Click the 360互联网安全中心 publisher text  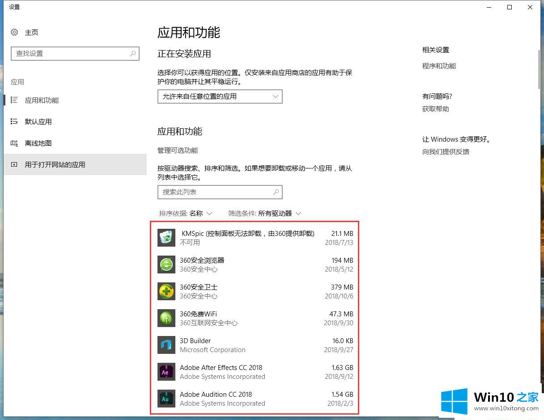coord(208,323)
